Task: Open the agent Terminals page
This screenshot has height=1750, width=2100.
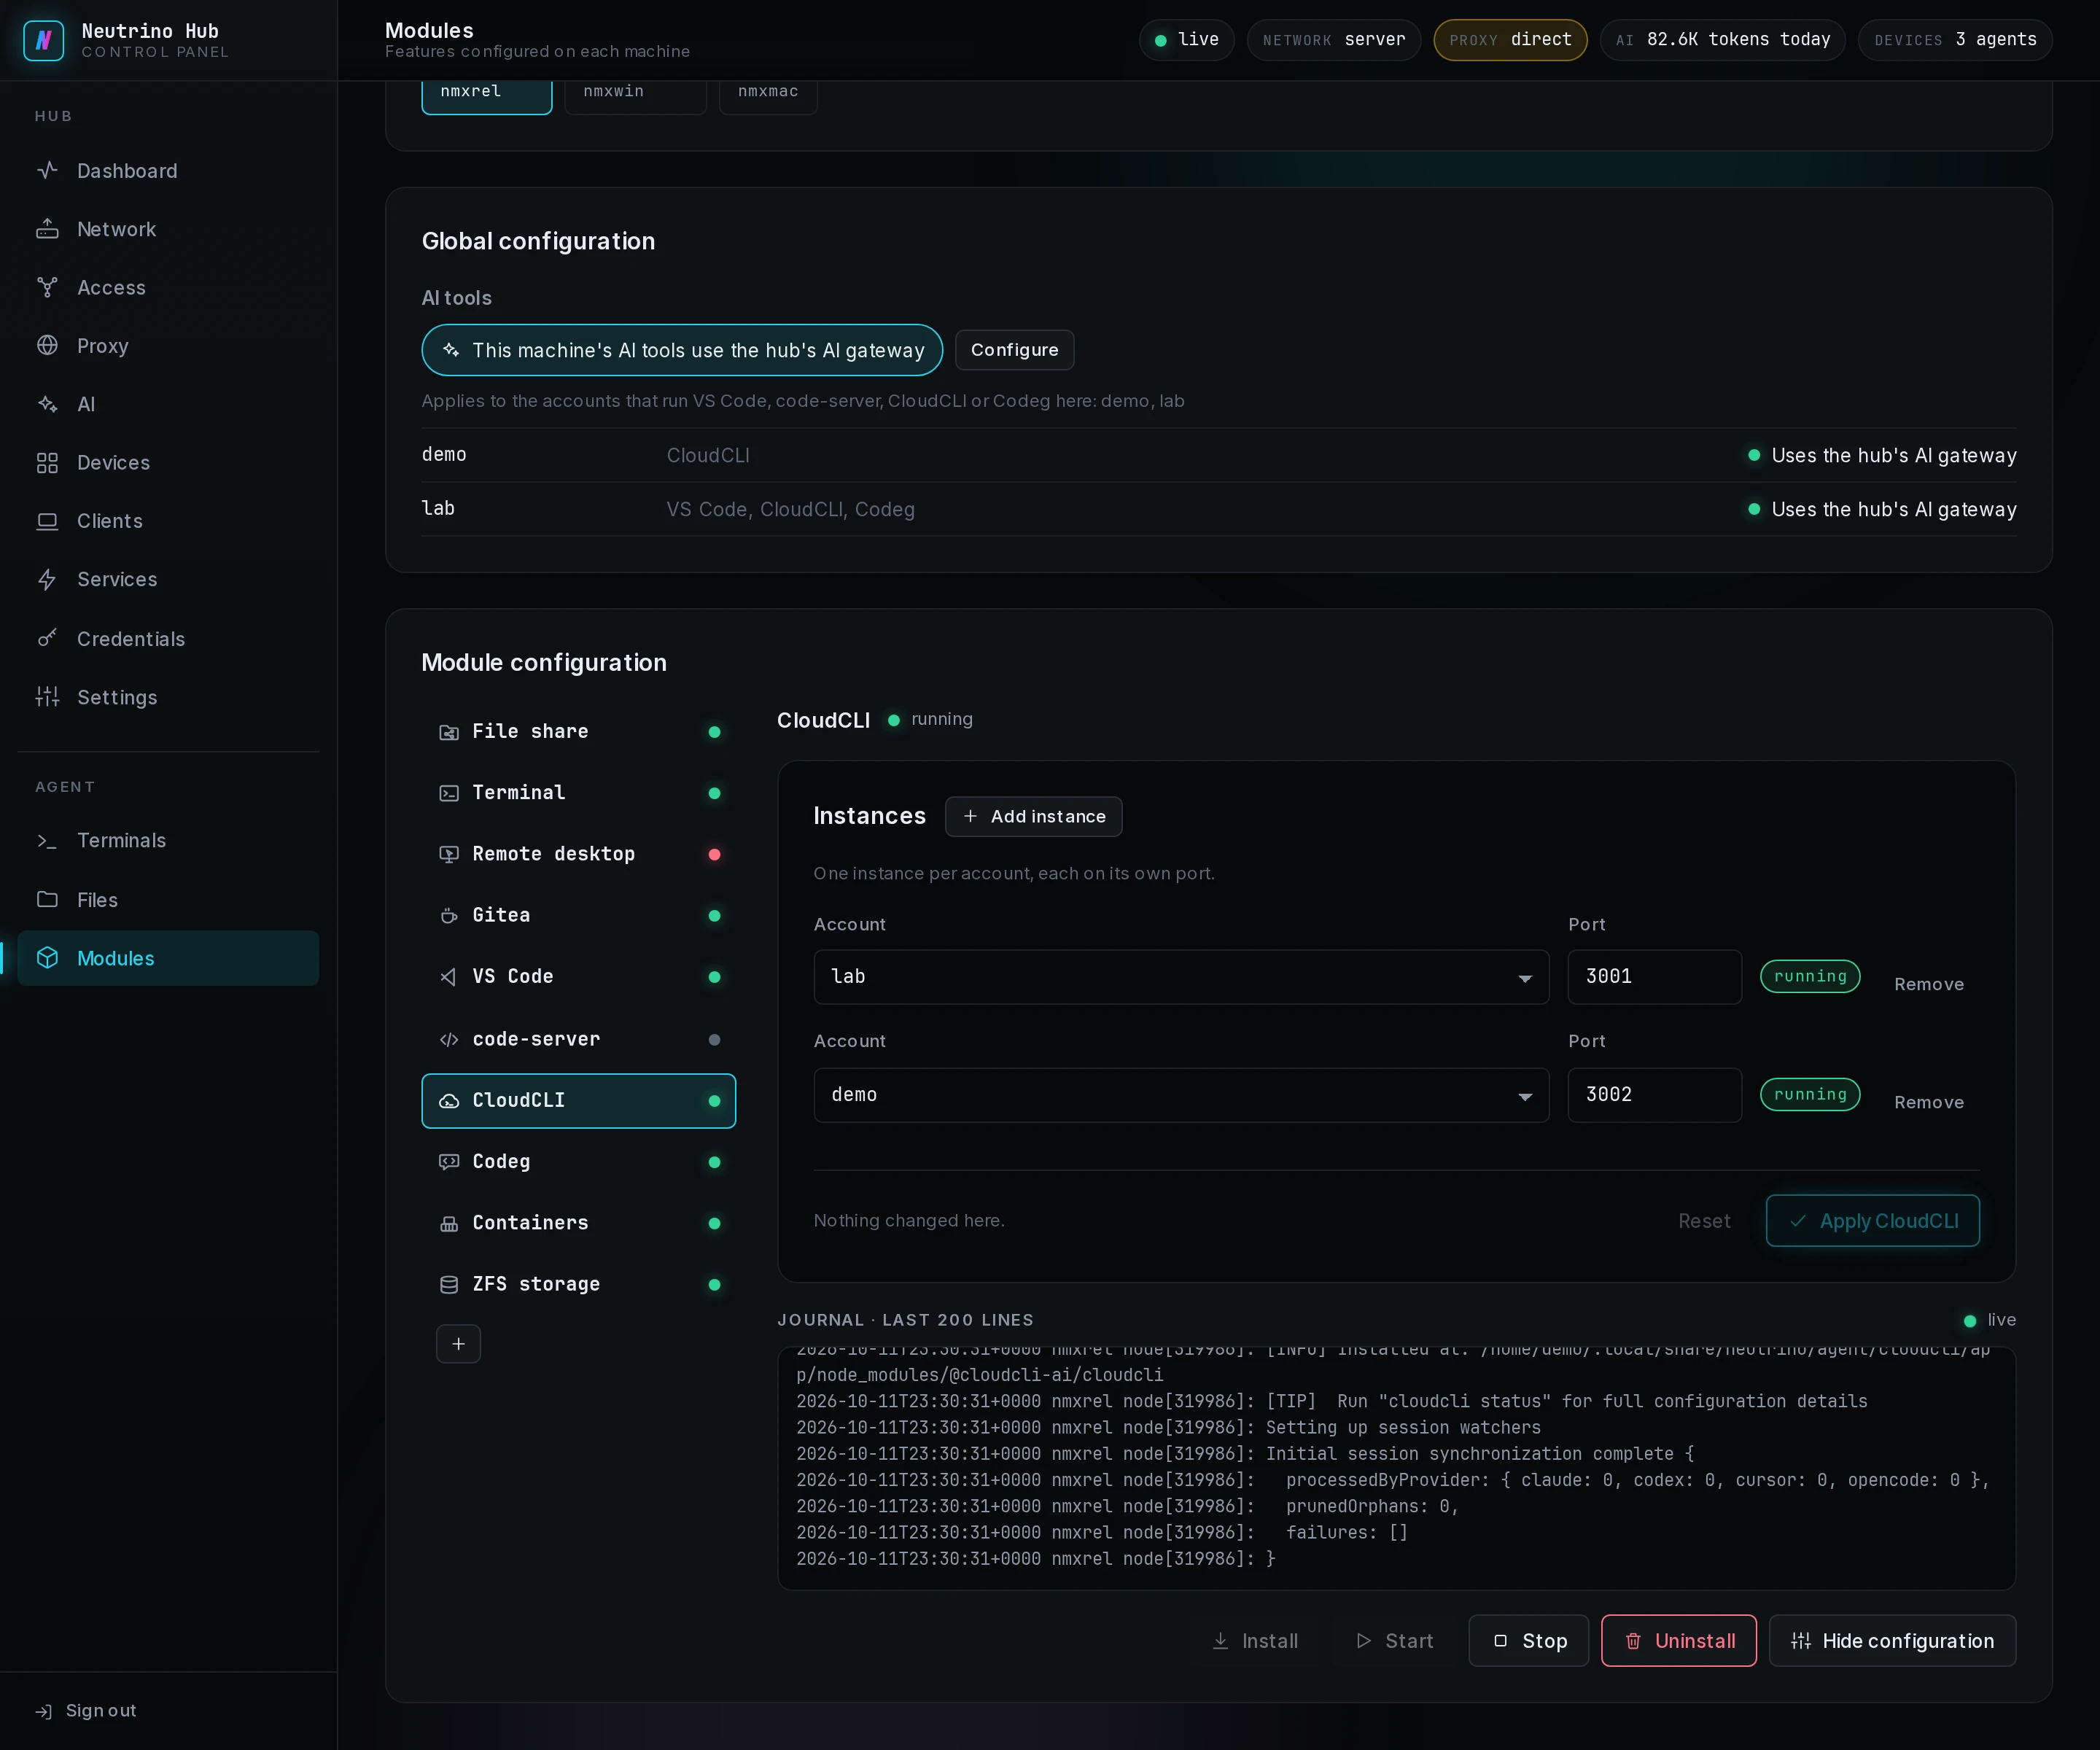Action: coord(168,841)
